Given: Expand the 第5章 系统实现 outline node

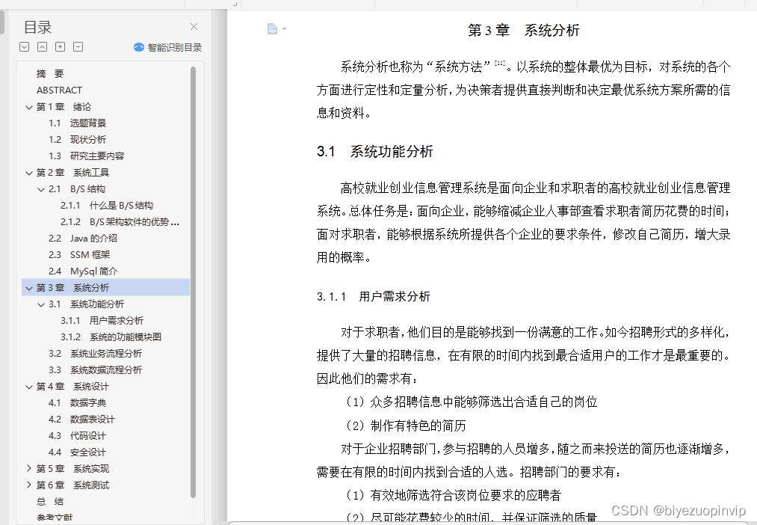Looking at the screenshot, I should point(29,468).
